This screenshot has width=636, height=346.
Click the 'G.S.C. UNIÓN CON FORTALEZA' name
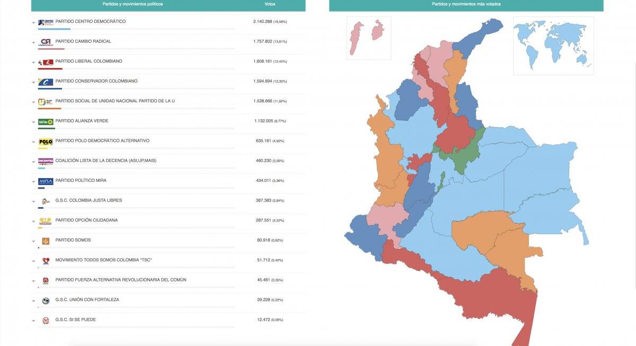click(x=87, y=300)
